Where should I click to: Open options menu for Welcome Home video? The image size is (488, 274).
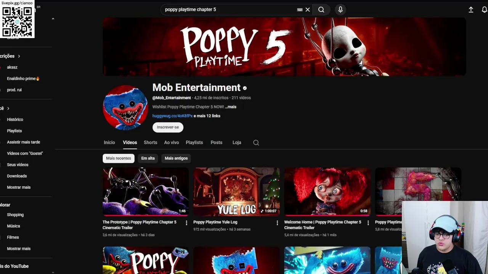pyautogui.click(x=368, y=223)
